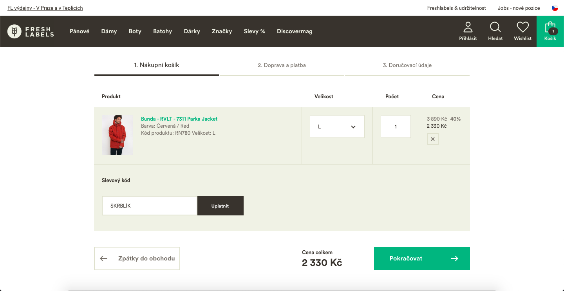
Task: Click the Czech flag language icon
Action: (x=555, y=8)
